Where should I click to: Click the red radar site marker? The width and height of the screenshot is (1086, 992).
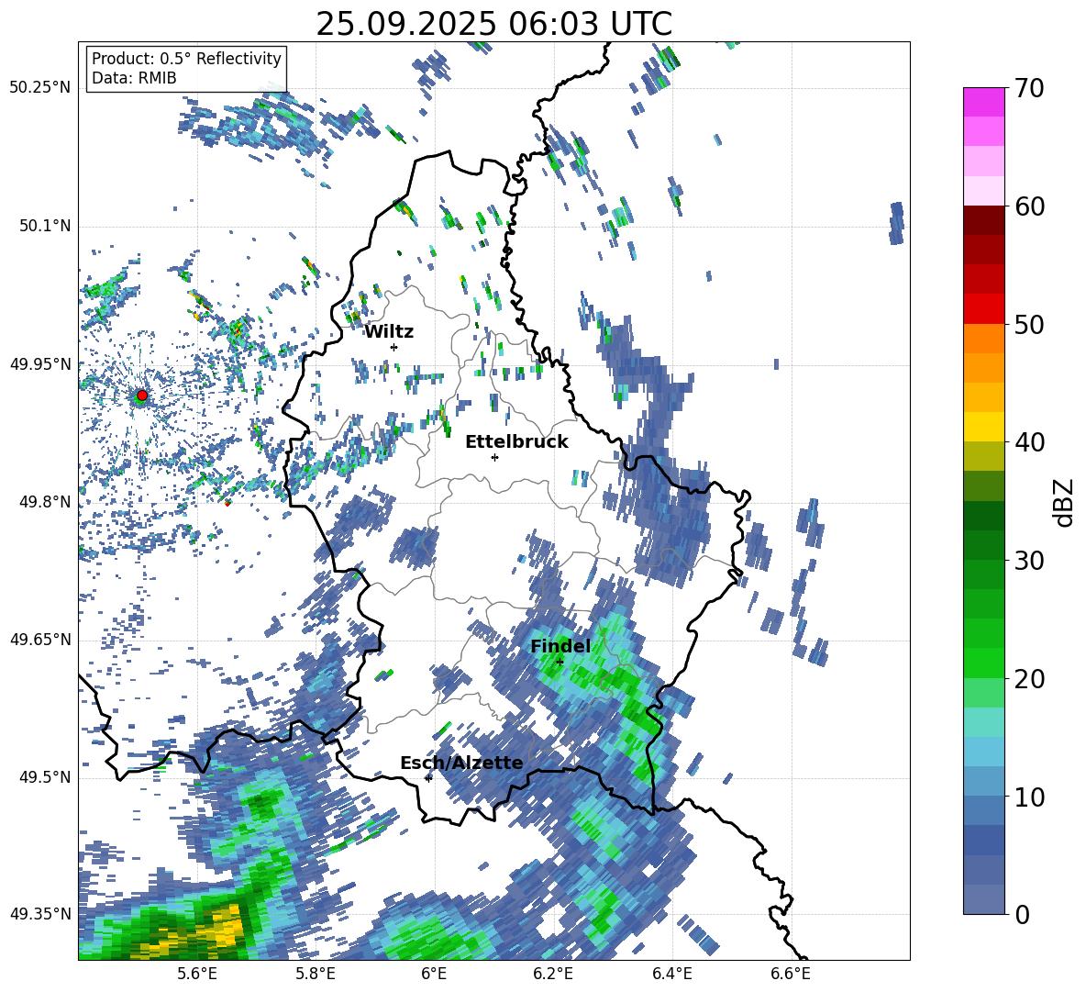(x=142, y=396)
